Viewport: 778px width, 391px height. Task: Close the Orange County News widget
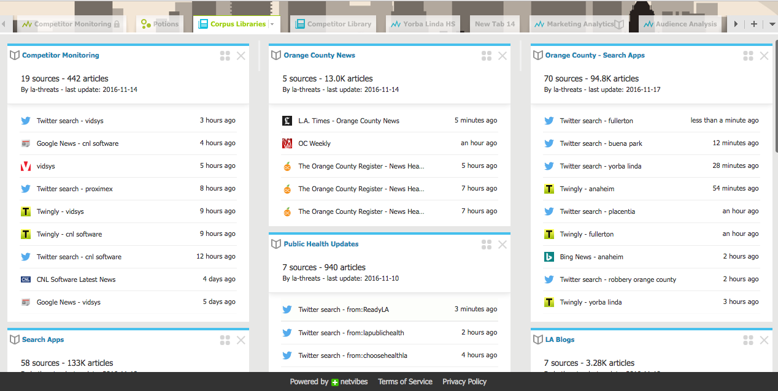pos(503,56)
